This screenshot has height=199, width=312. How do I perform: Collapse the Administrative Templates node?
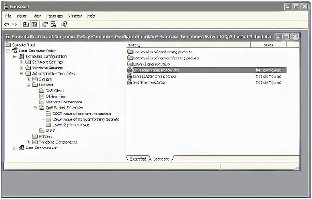22,74
